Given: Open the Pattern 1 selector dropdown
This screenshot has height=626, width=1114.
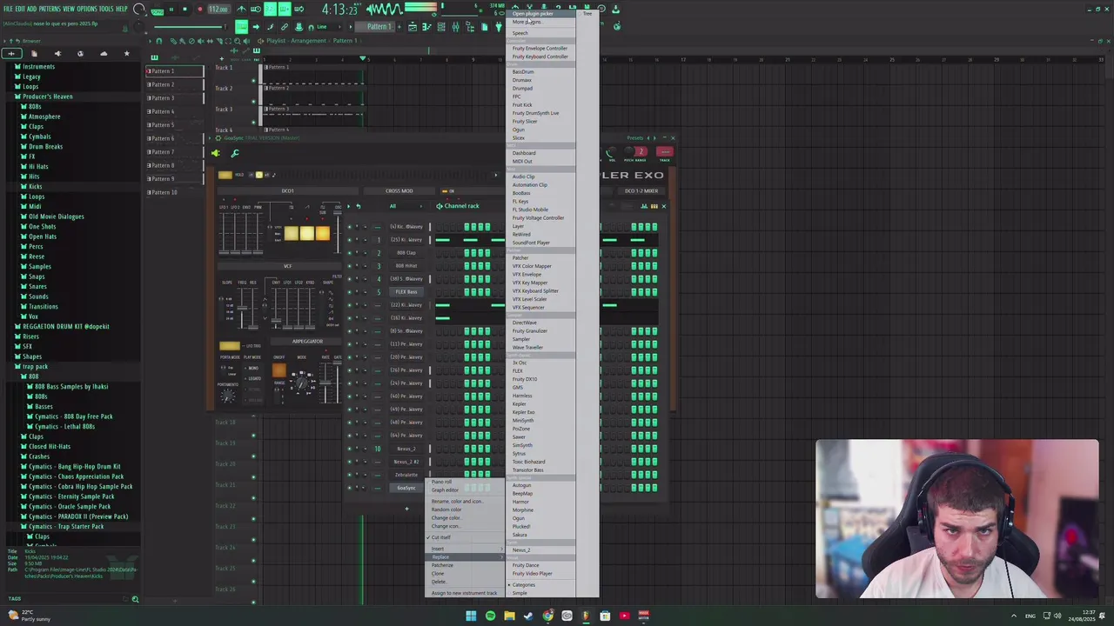Looking at the screenshot, I should 373,27.
